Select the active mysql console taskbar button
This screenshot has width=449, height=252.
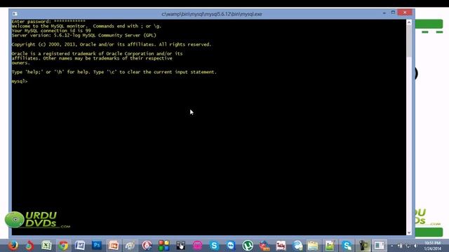pyautogui.click(x=380, y=246)
